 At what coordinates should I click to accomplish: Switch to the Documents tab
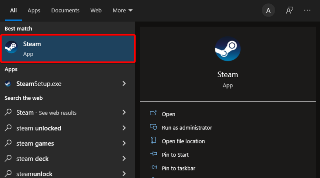pos(65,10)
